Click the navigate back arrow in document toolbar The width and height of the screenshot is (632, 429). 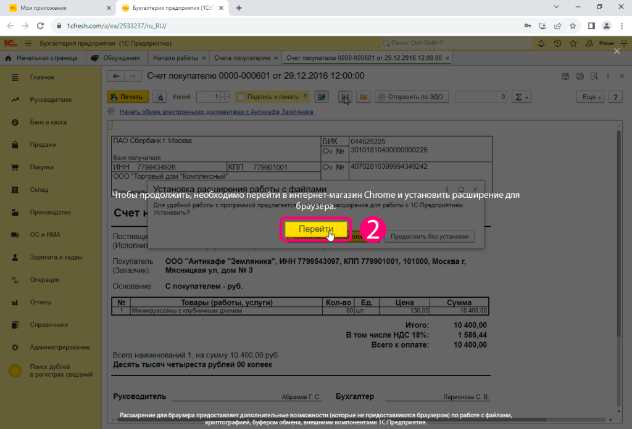(116, 76)
